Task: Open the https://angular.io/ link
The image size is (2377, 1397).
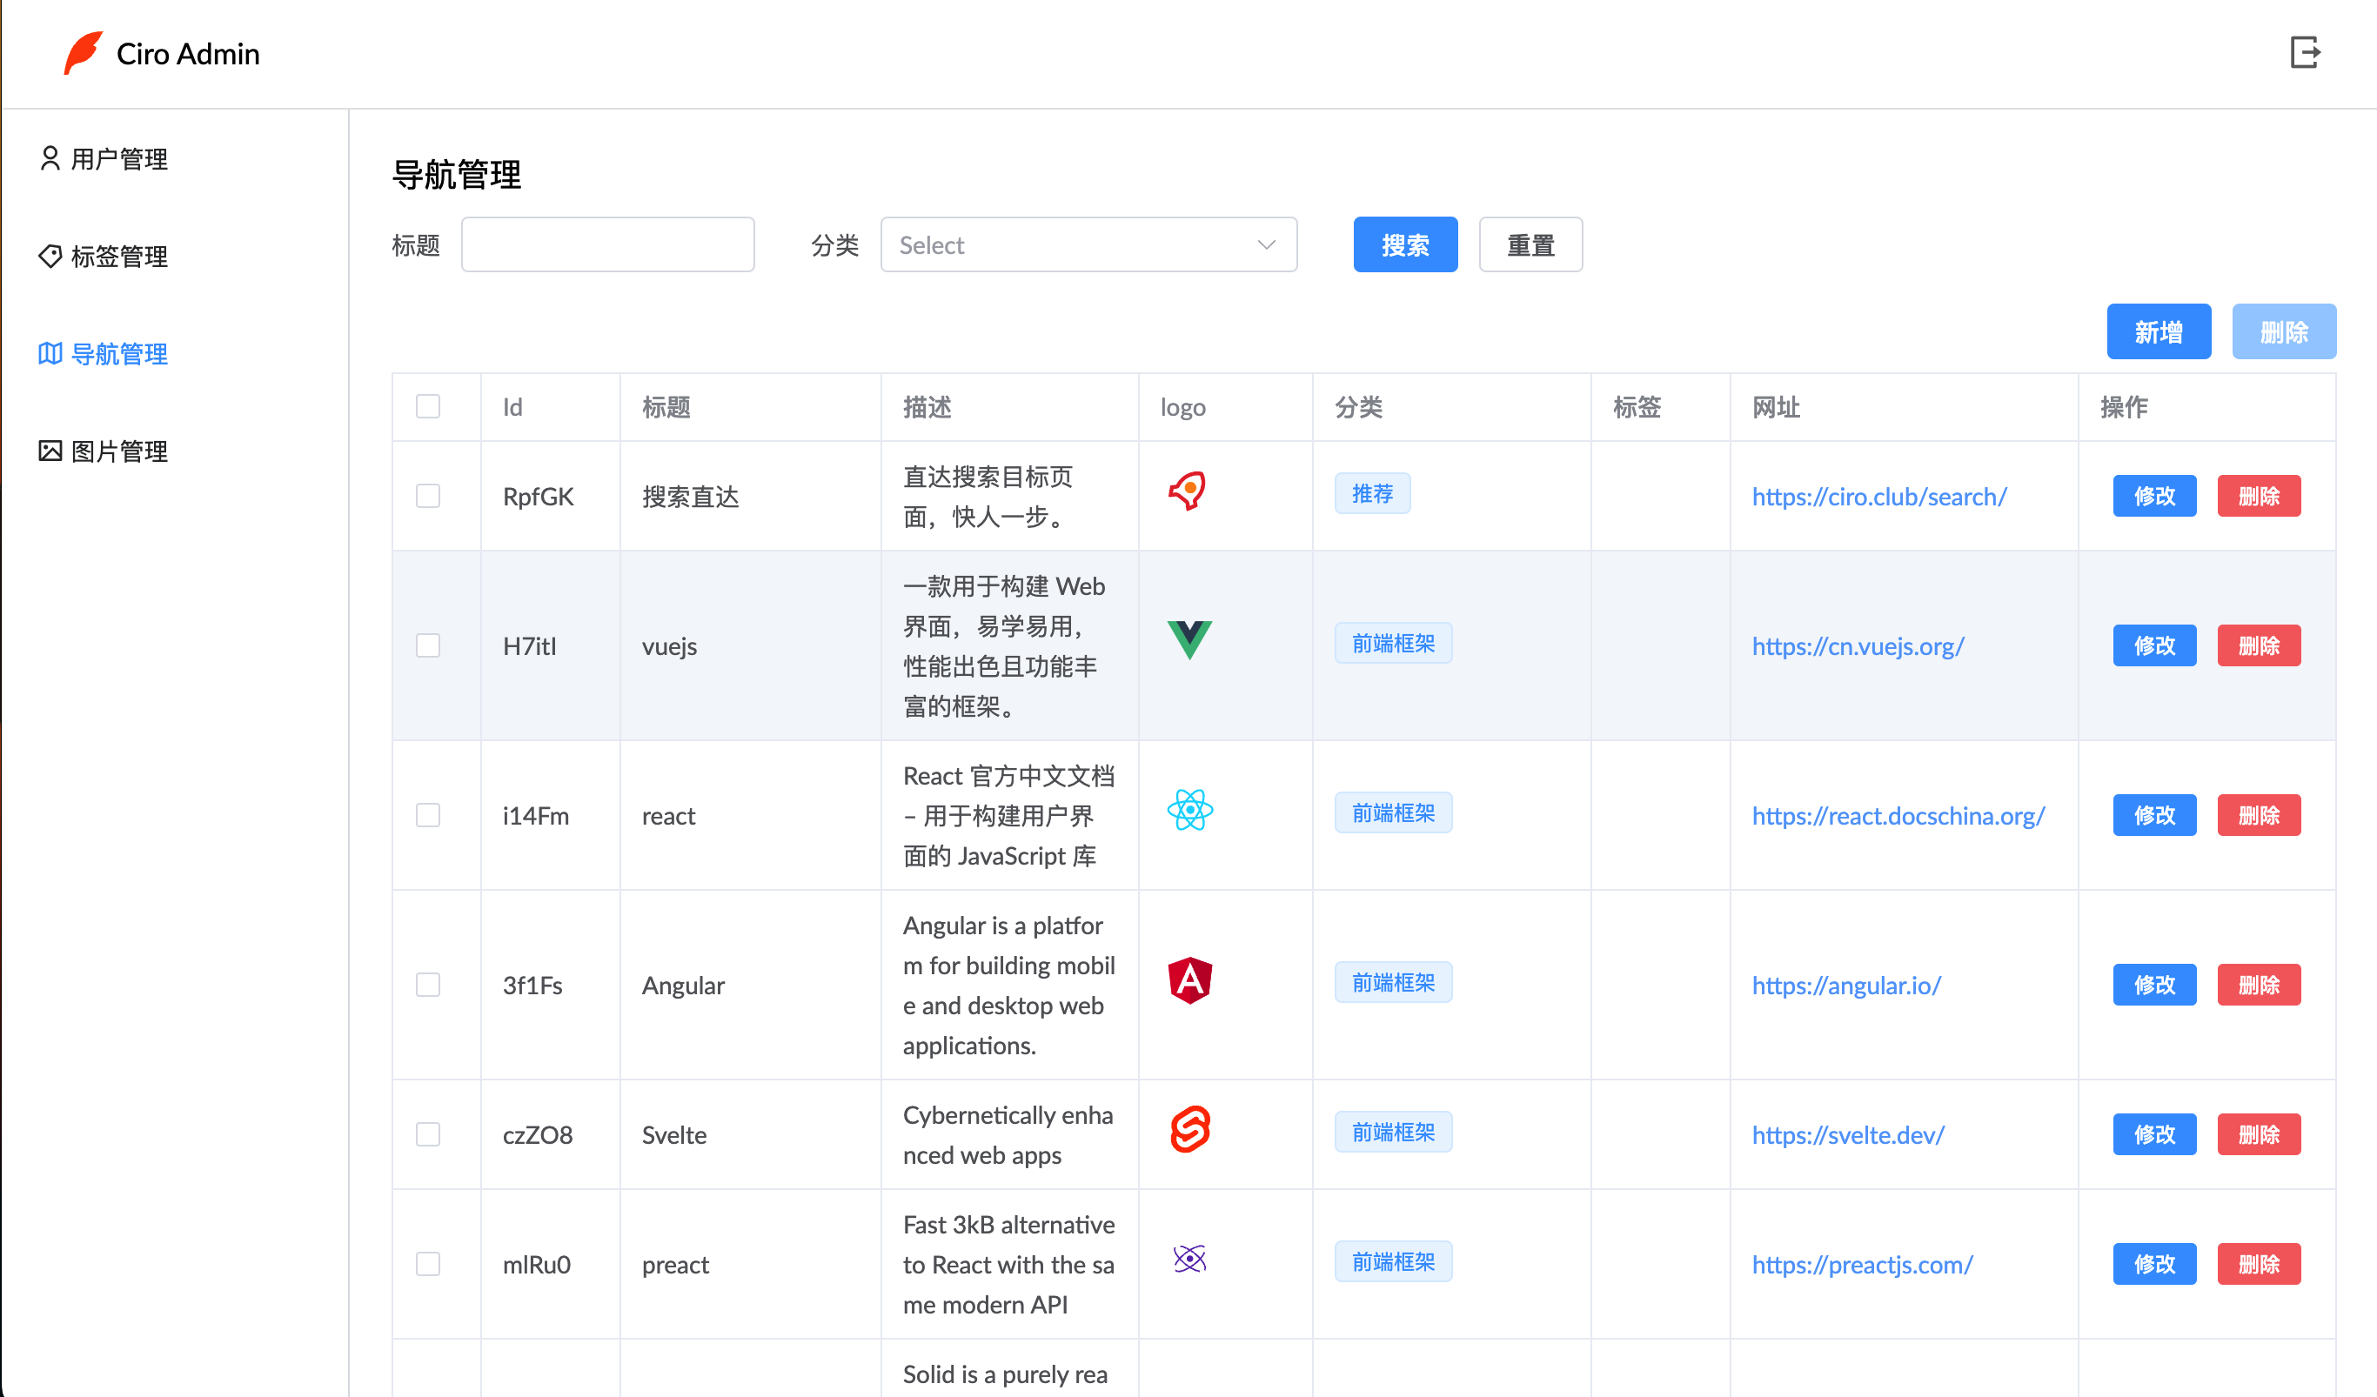Action: point(1846,985)
